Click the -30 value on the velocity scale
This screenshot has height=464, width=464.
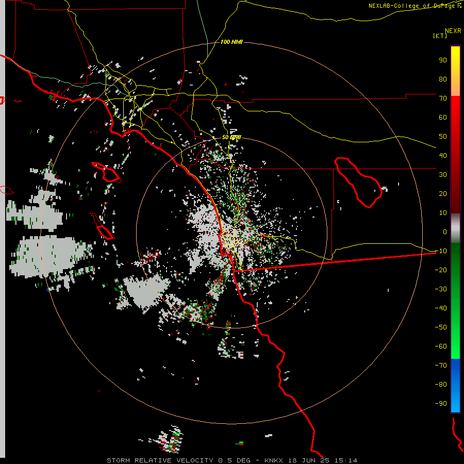tap(441, 289)
